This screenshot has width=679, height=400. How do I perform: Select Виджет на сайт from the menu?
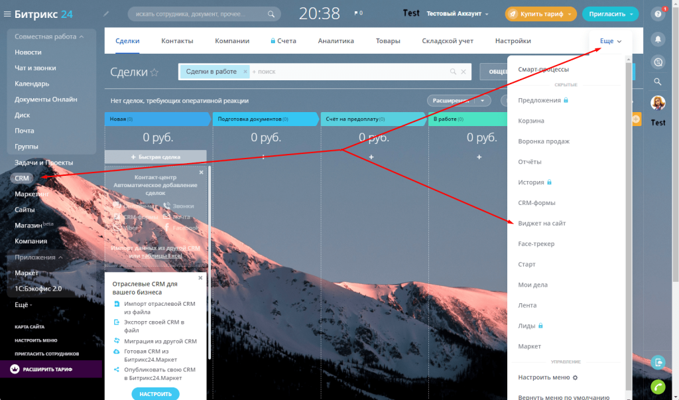[542, 224]
